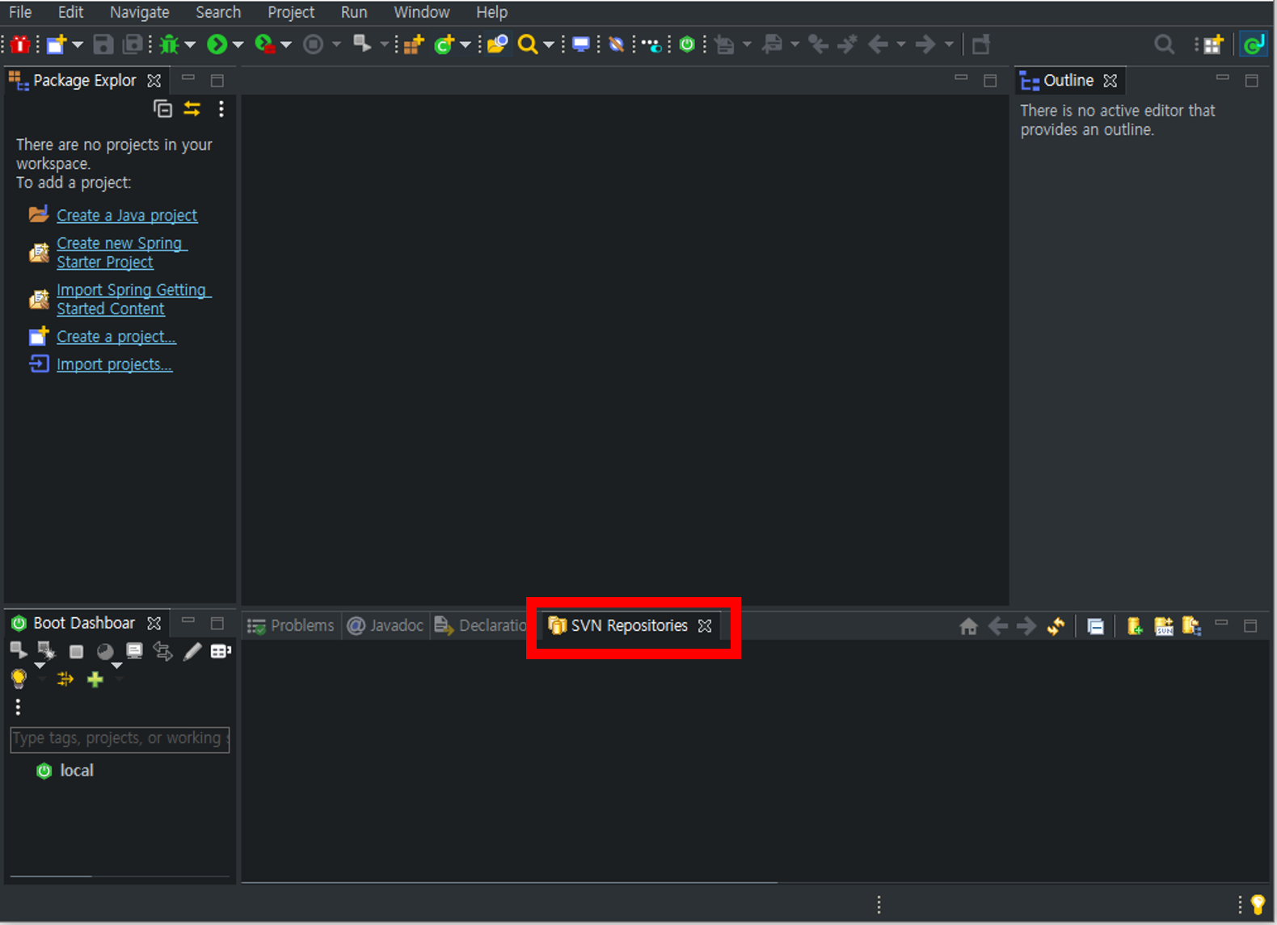The height and width of the screenshot is (925, 1277).
Task: Click the yellow Search magnifier toolbar icon
Action: [x=528, y=44]
